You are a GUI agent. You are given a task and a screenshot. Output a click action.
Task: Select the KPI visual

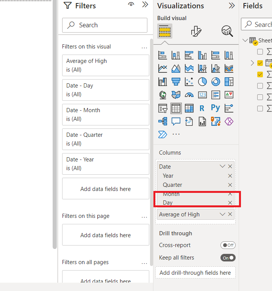tap(229, 95)
